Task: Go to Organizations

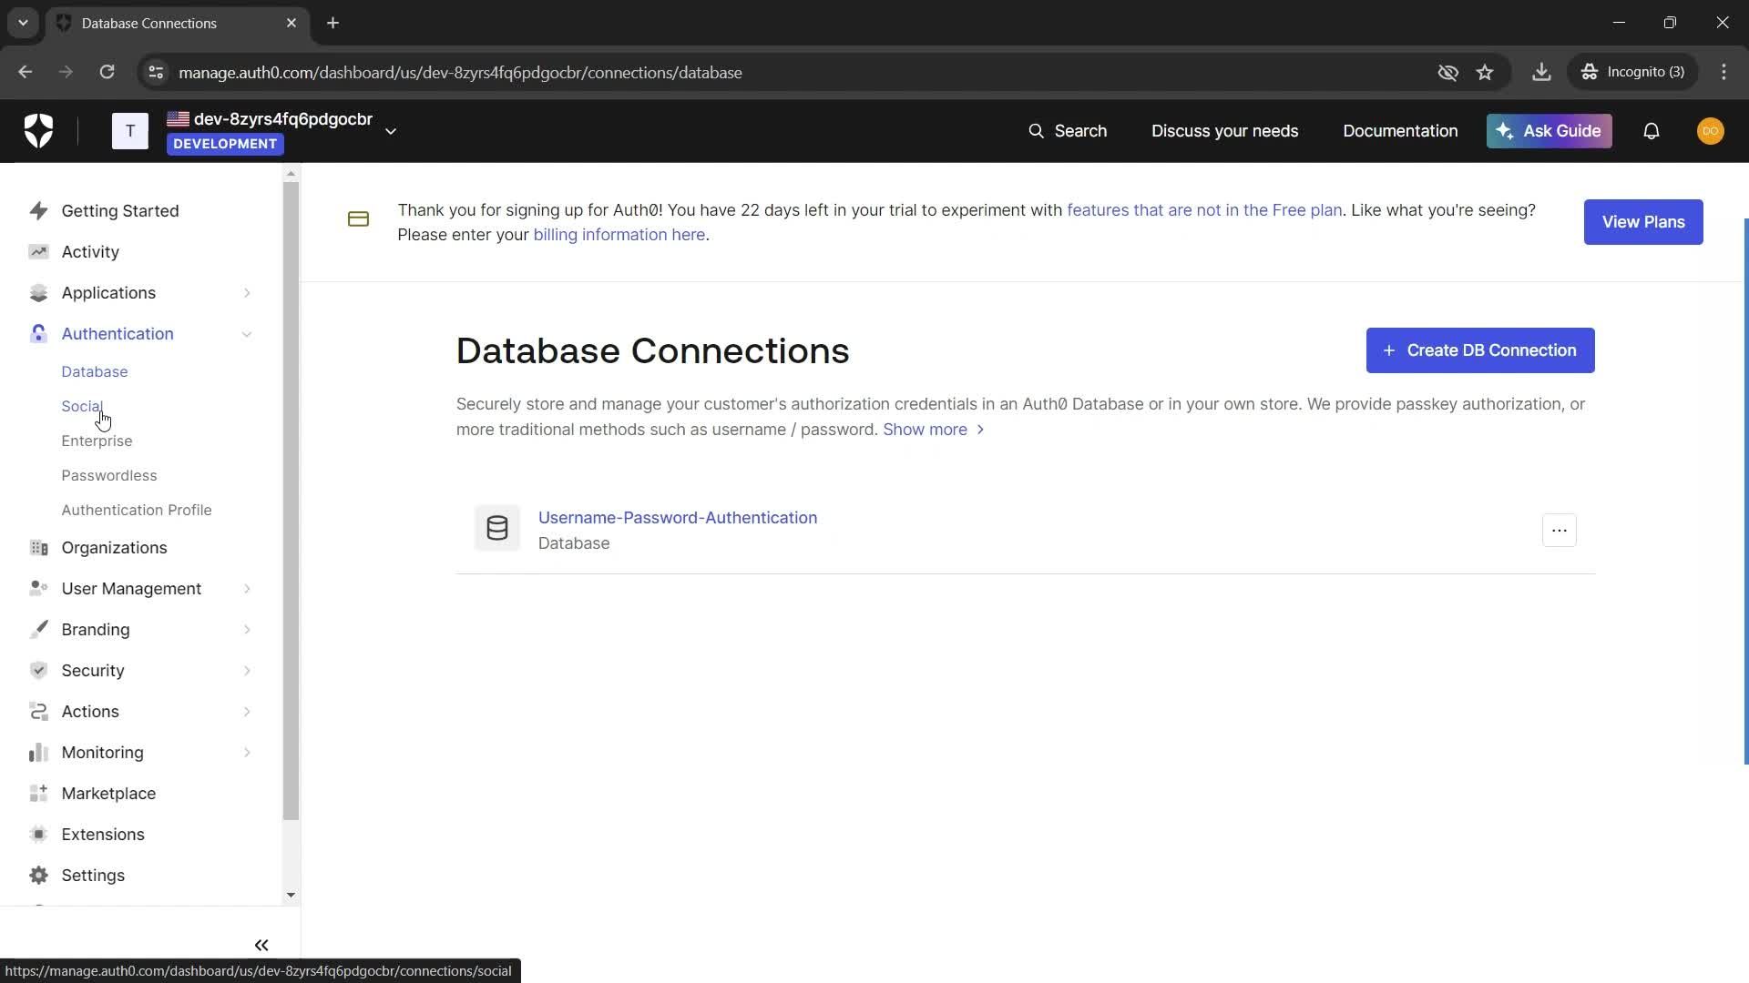Action: point(114,548)
